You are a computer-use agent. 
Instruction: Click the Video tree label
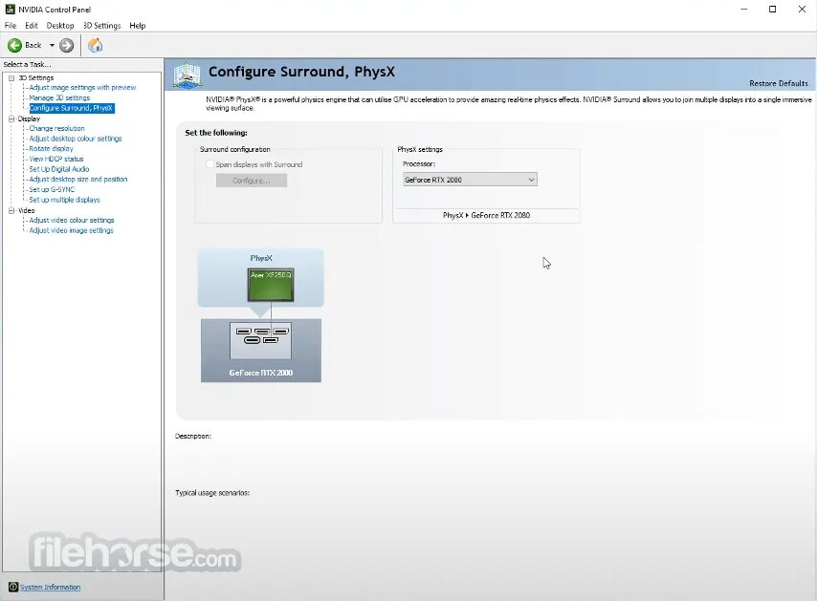click(27, 210)
